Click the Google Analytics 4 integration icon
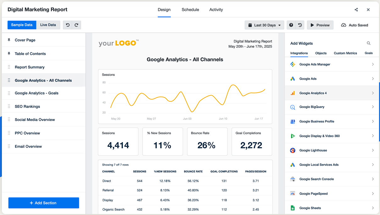The height and width of the screenshot is (215, 380). [x=292, y=93]
